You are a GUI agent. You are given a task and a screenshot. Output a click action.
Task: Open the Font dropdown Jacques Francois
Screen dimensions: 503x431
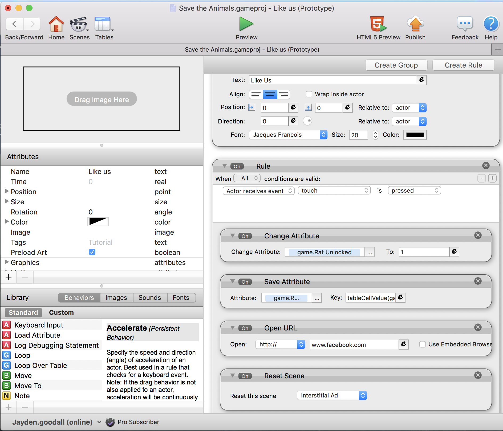[288, 135]
